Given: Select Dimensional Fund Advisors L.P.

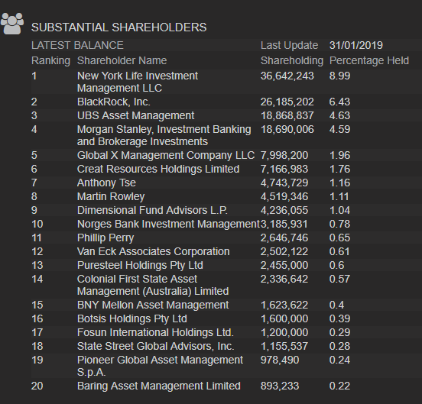Looking at the screenshot, I should [x=152, y=210].
